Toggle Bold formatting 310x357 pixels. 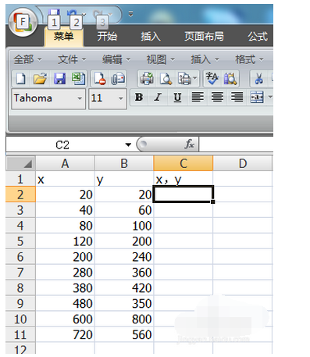139,98
